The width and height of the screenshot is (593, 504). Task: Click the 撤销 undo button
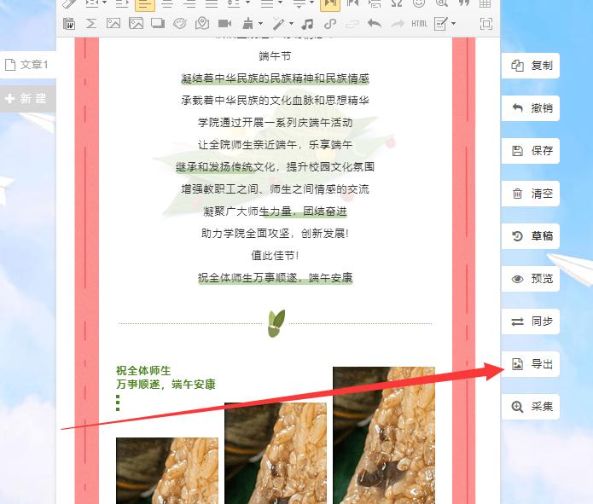(x=530, y=108)
